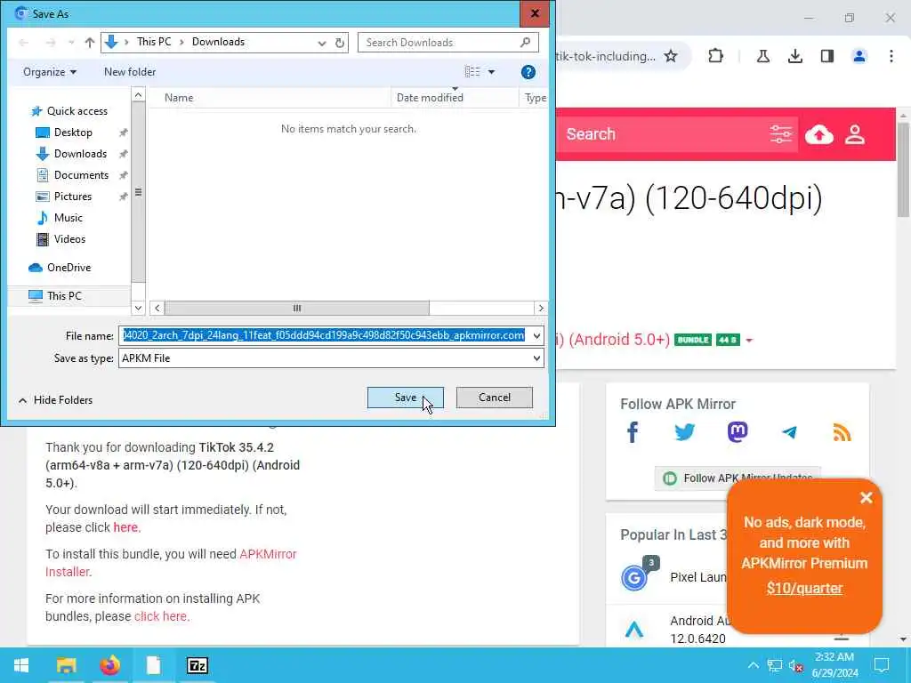Open the Organize menu
The width and height of the screenshot is (911, 683).
[x=50, y=72]
